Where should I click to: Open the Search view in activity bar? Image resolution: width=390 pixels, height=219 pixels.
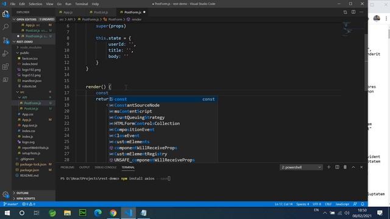click(x=5, y=27)
